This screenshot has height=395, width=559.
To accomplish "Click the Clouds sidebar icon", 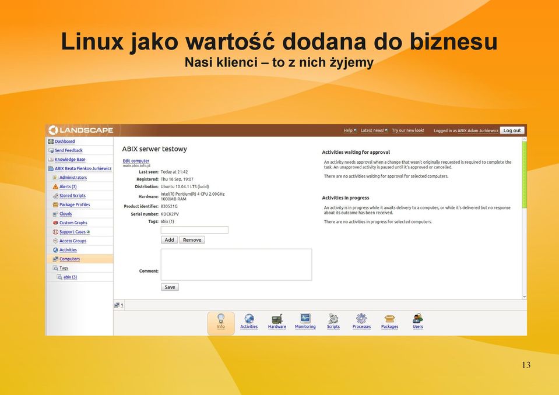I will (x=55, y=214).
